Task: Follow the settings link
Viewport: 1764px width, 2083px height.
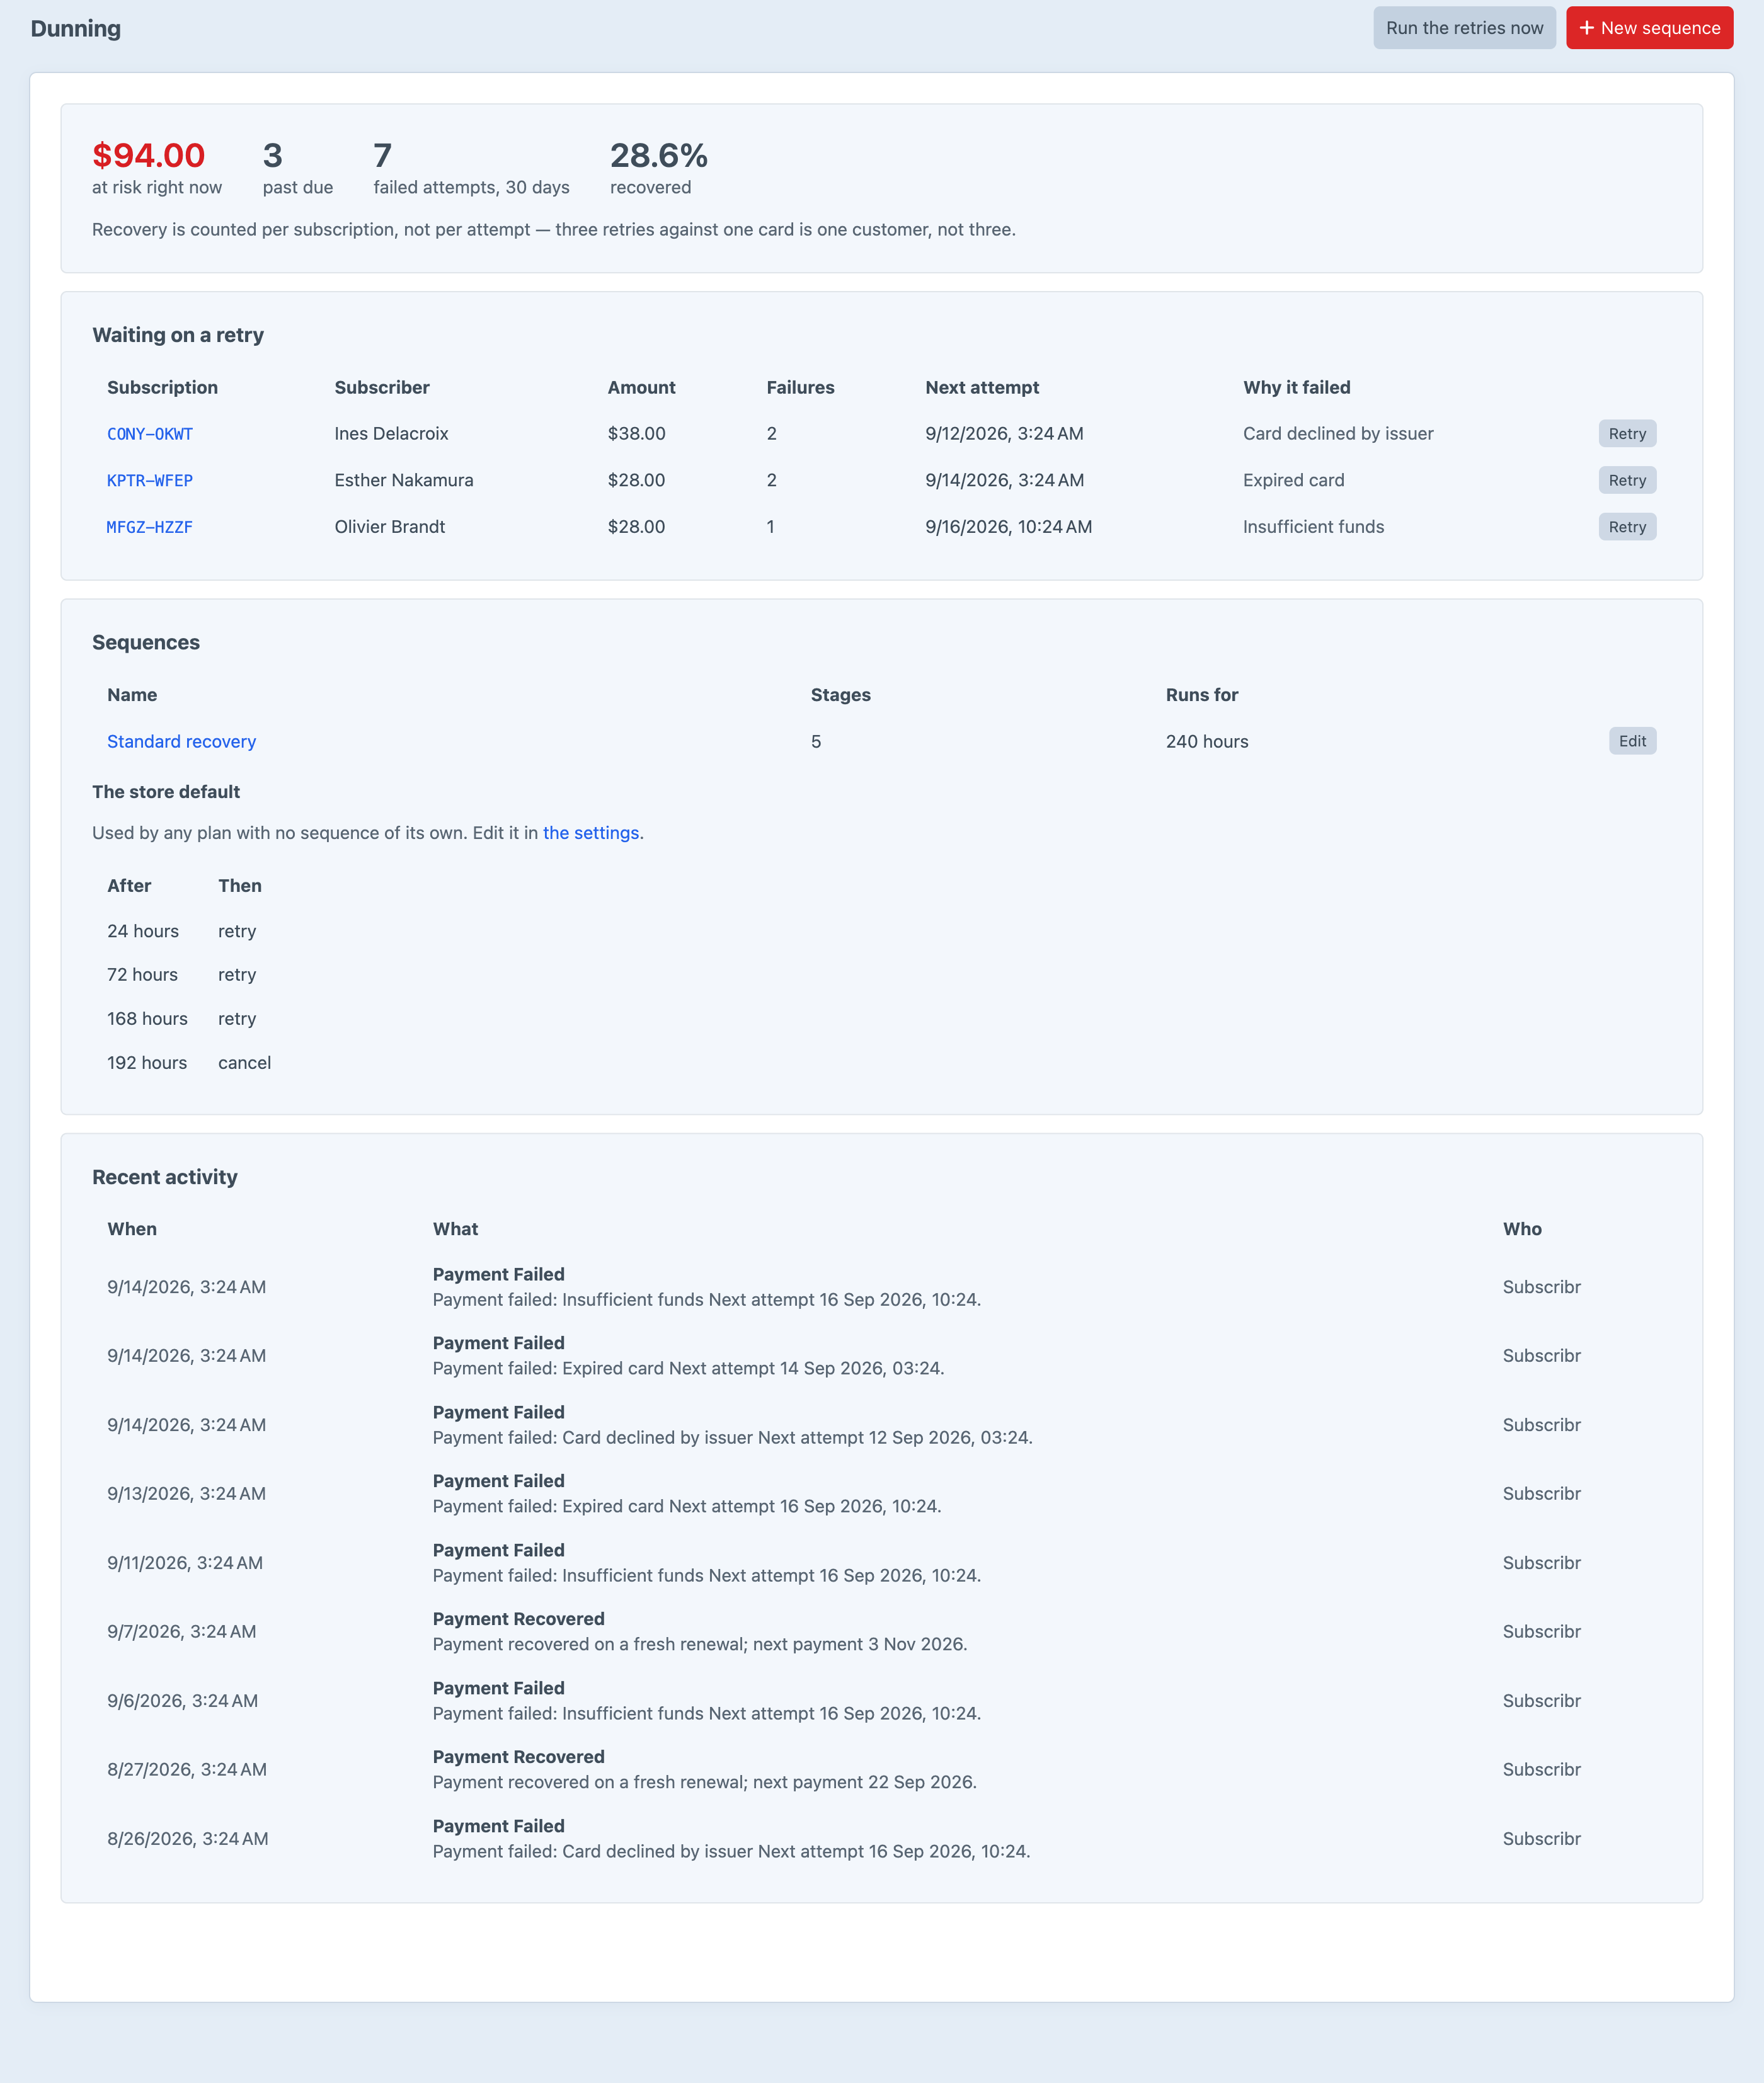Action: click(591, 833)
